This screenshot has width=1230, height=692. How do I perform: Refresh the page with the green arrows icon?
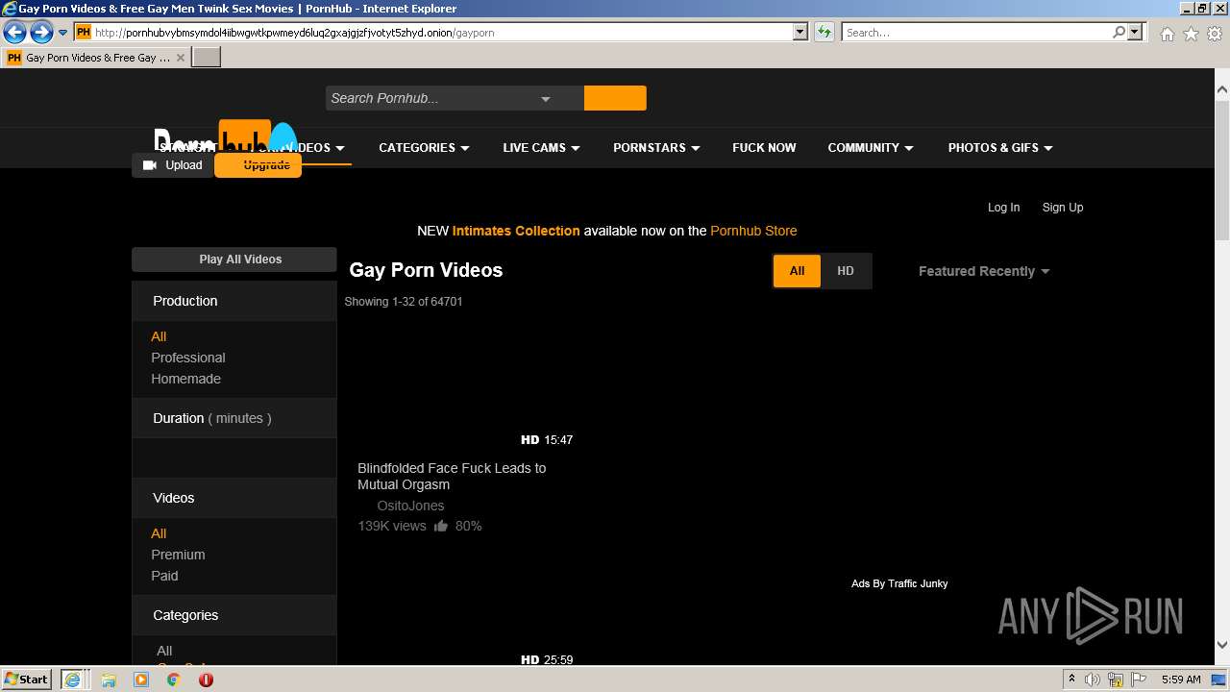(824, 33)
